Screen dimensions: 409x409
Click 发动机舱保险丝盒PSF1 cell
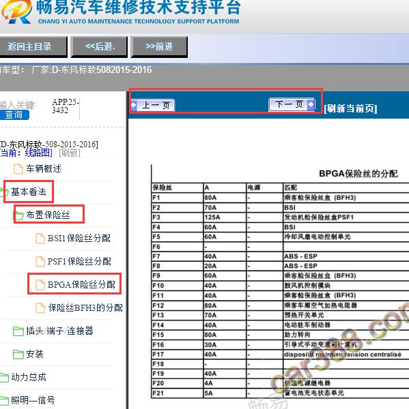319,217
